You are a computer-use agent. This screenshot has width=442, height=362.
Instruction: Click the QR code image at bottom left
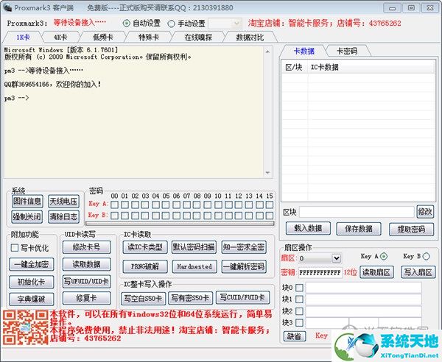25,327
